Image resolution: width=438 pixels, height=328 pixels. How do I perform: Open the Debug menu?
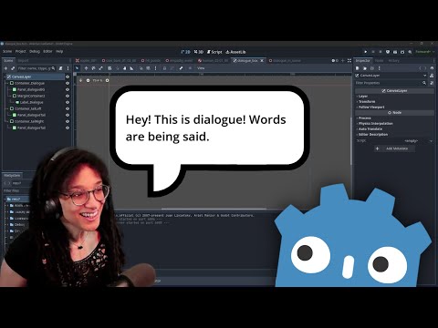(x=35, y=51)
